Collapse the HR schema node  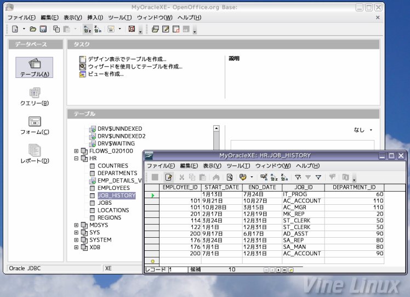tap(76, 158)
